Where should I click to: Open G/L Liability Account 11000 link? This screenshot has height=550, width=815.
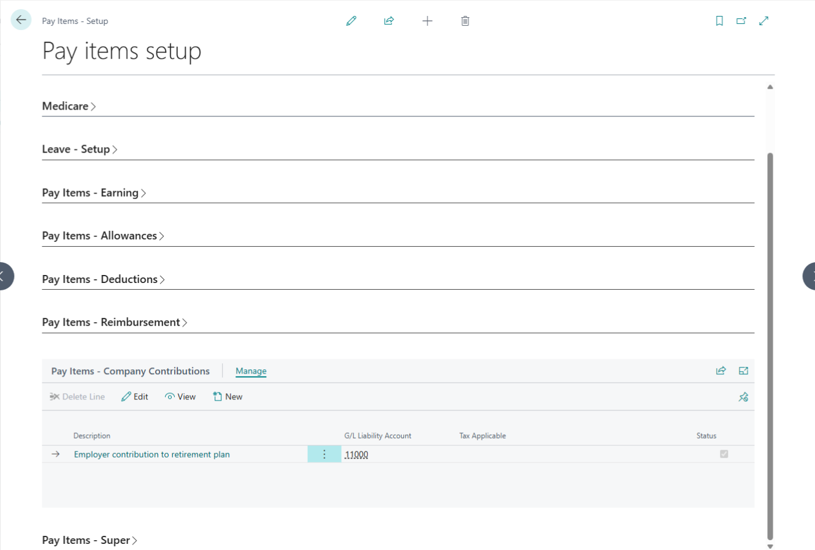pyautogui.click(x=356, y=454)
